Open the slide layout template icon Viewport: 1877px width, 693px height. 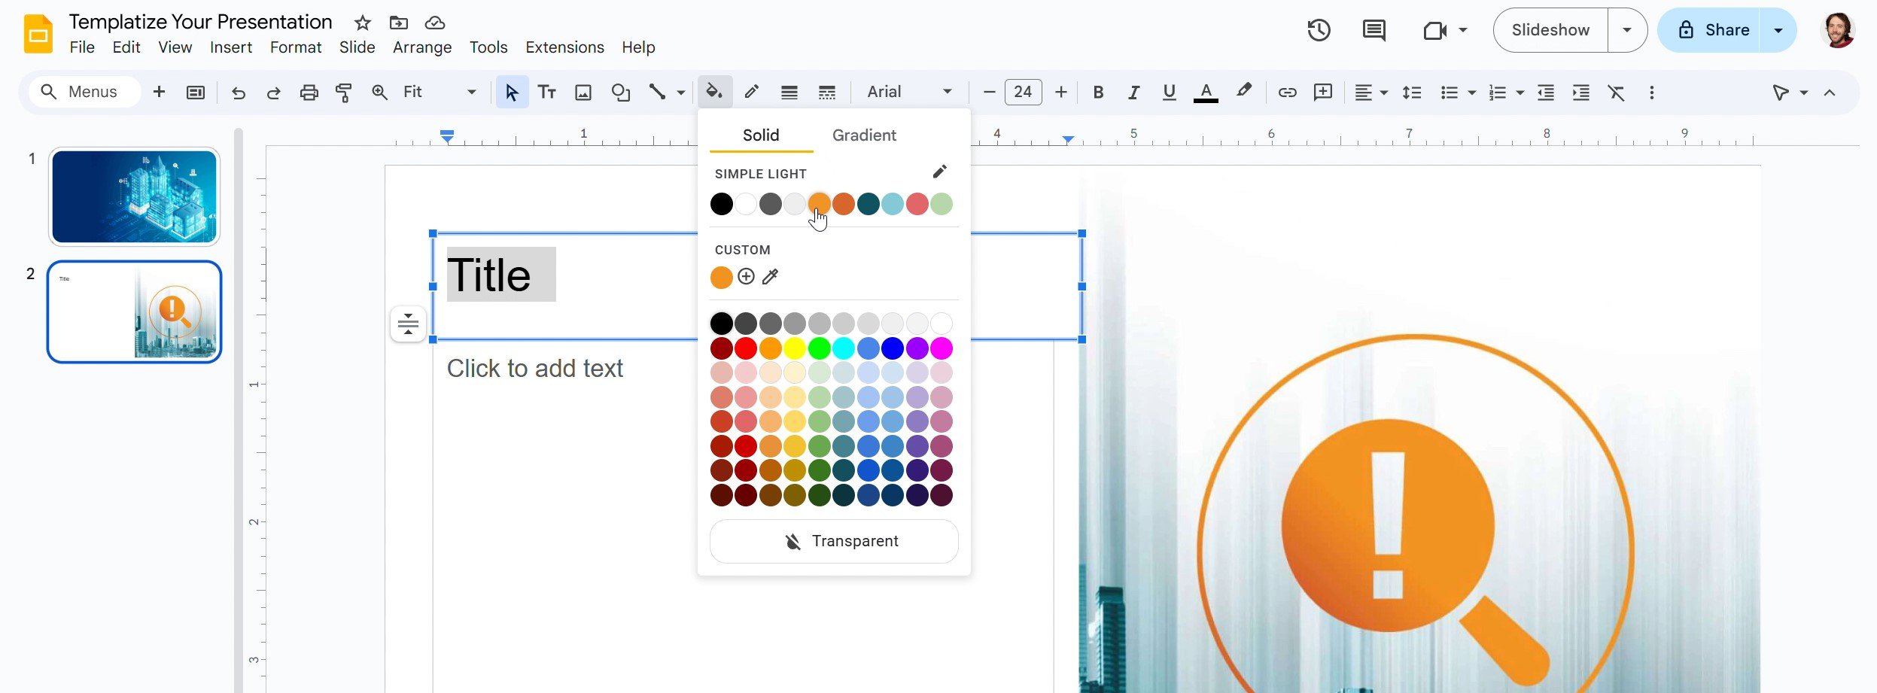[195, 92]
